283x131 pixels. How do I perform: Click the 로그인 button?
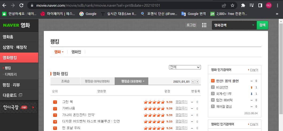[191, 25]
